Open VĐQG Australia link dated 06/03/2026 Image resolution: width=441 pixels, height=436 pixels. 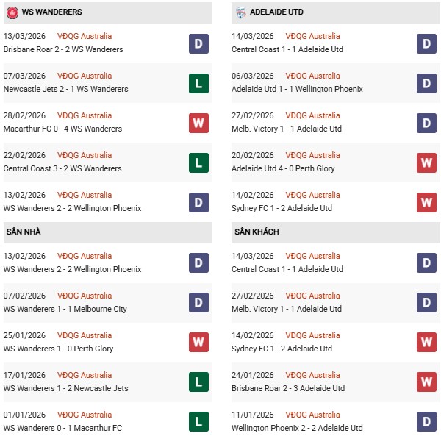(313, 76)
